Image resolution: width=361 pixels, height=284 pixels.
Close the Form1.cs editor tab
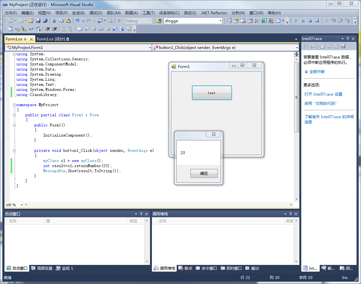[x=31, y=39]
